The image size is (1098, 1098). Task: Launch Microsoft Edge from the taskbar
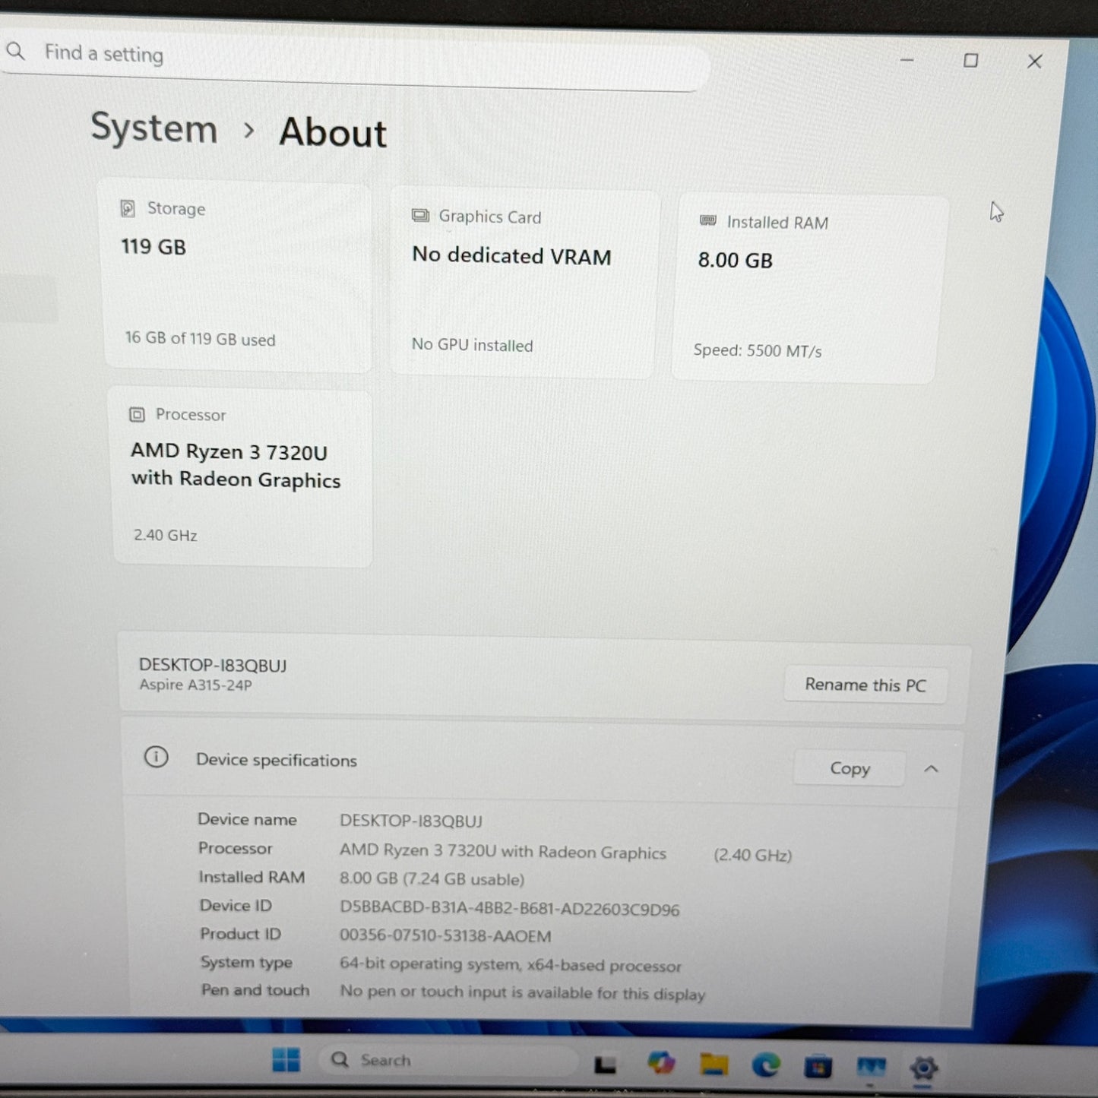[766, 1065]
